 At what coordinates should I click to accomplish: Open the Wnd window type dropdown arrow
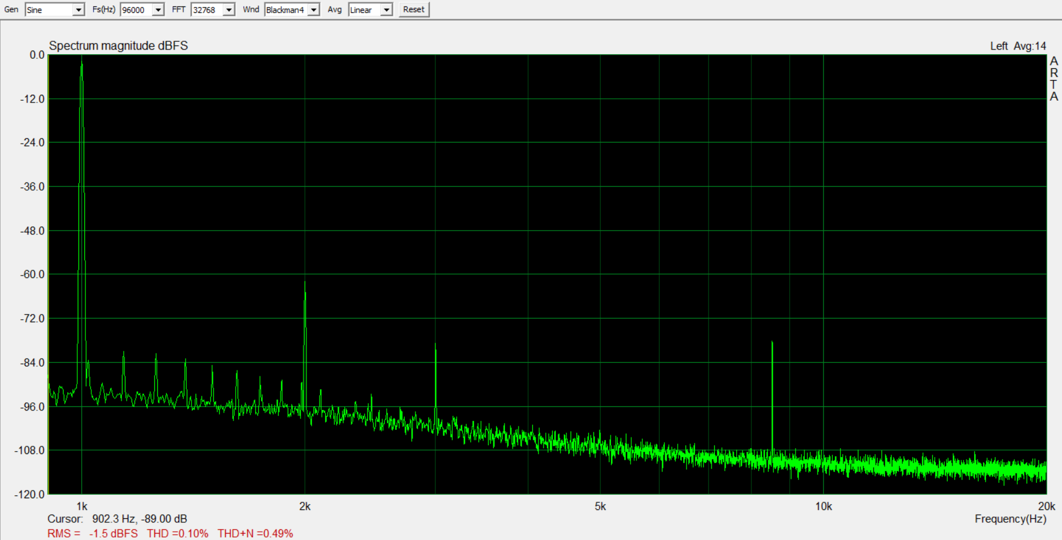(x=314, y=9)
